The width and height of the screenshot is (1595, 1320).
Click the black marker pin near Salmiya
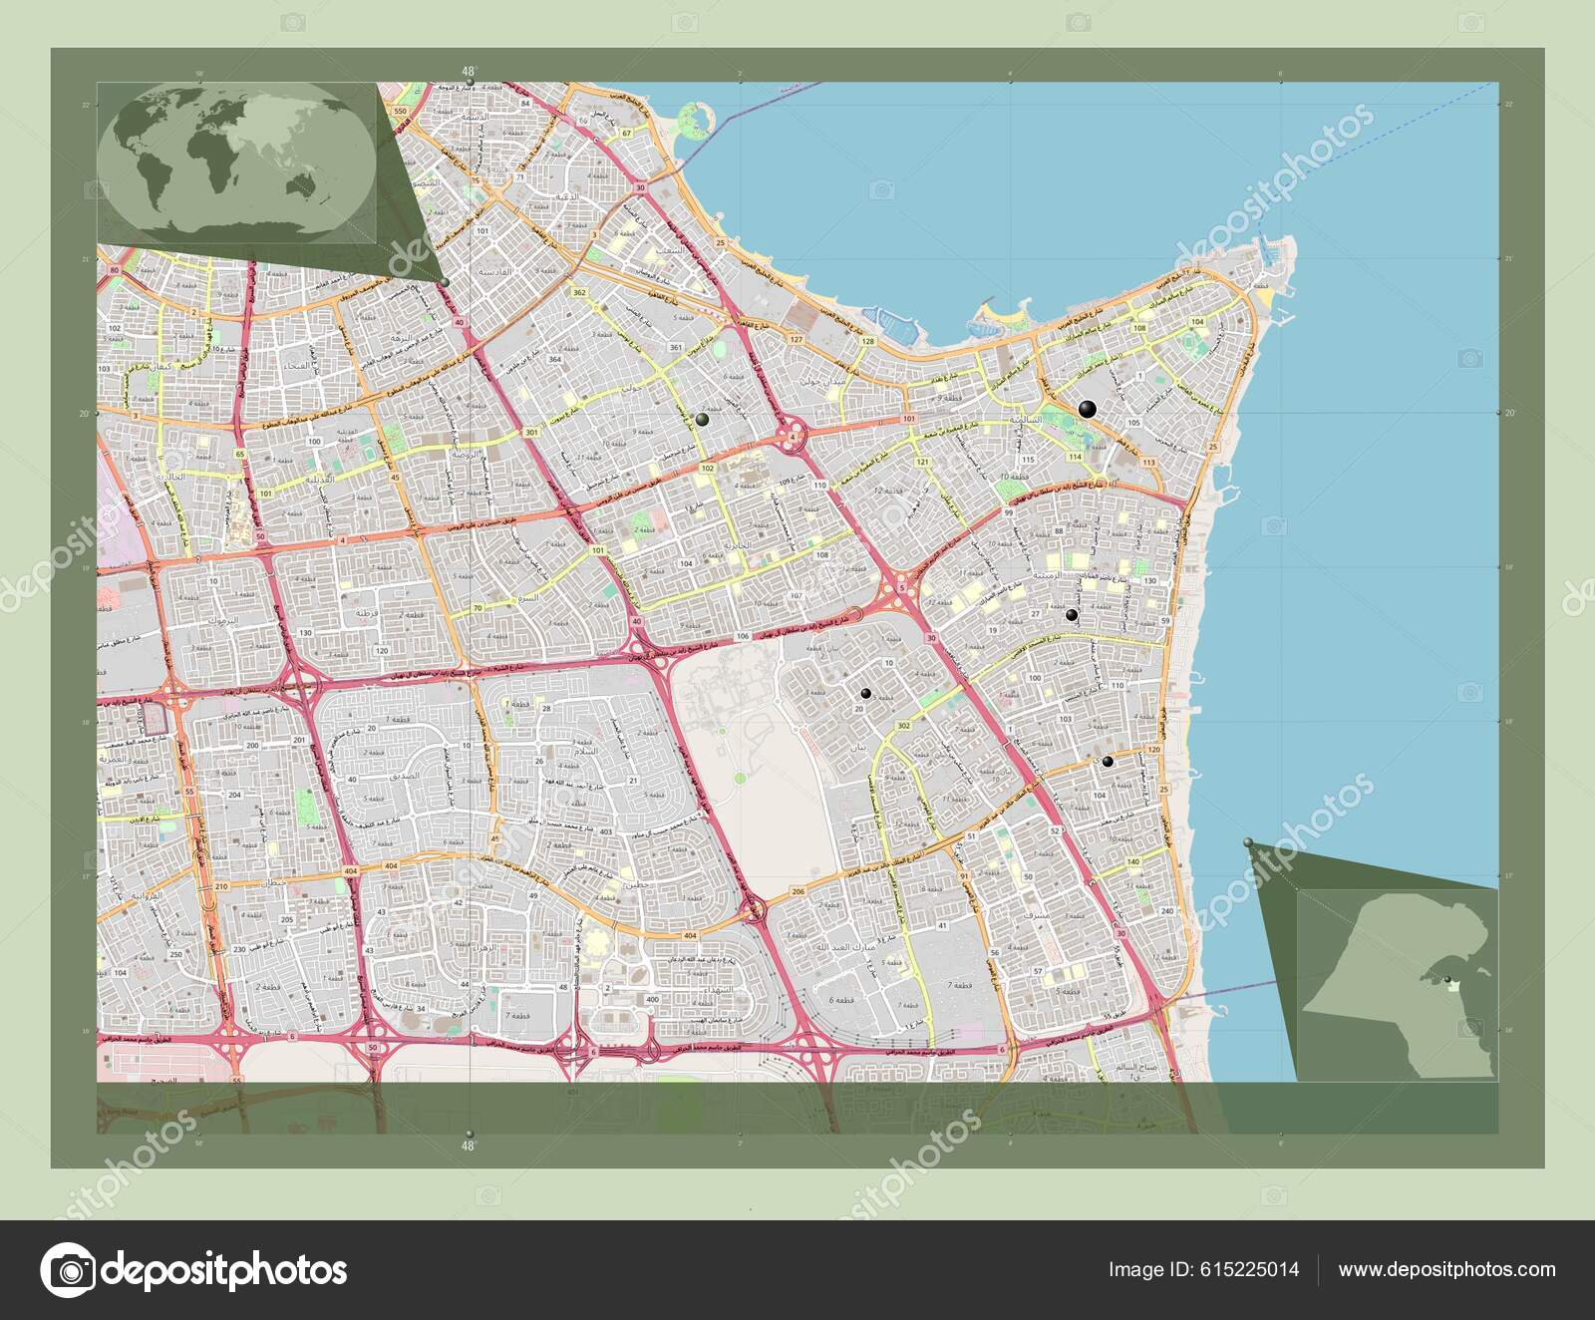click(x=1087, y=409)
